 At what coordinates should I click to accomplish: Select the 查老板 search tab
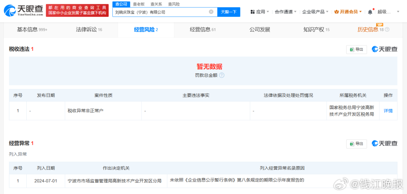pos(139,4)
